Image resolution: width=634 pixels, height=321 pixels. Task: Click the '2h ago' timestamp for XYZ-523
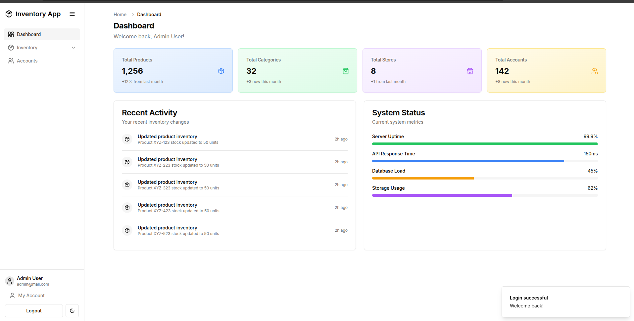(341, 230)
